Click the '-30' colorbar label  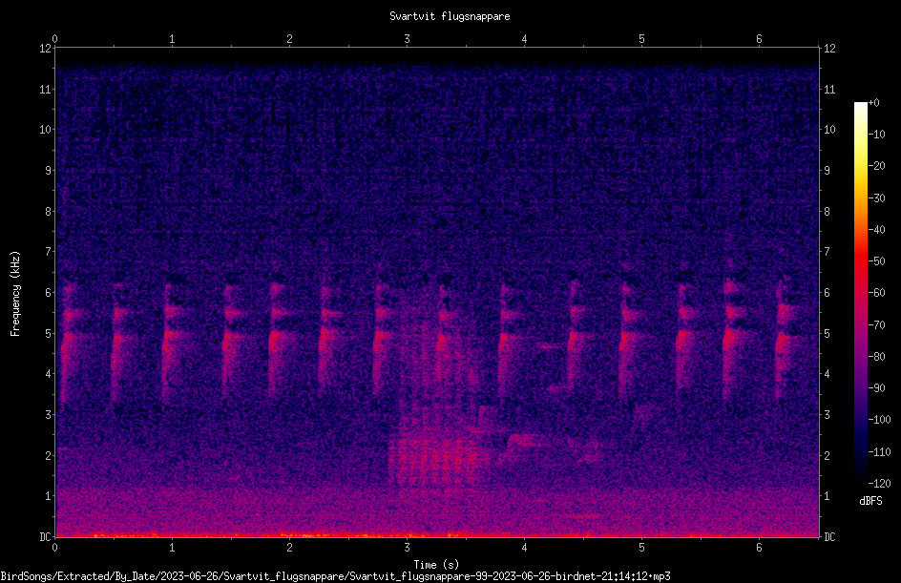[876, 198]
